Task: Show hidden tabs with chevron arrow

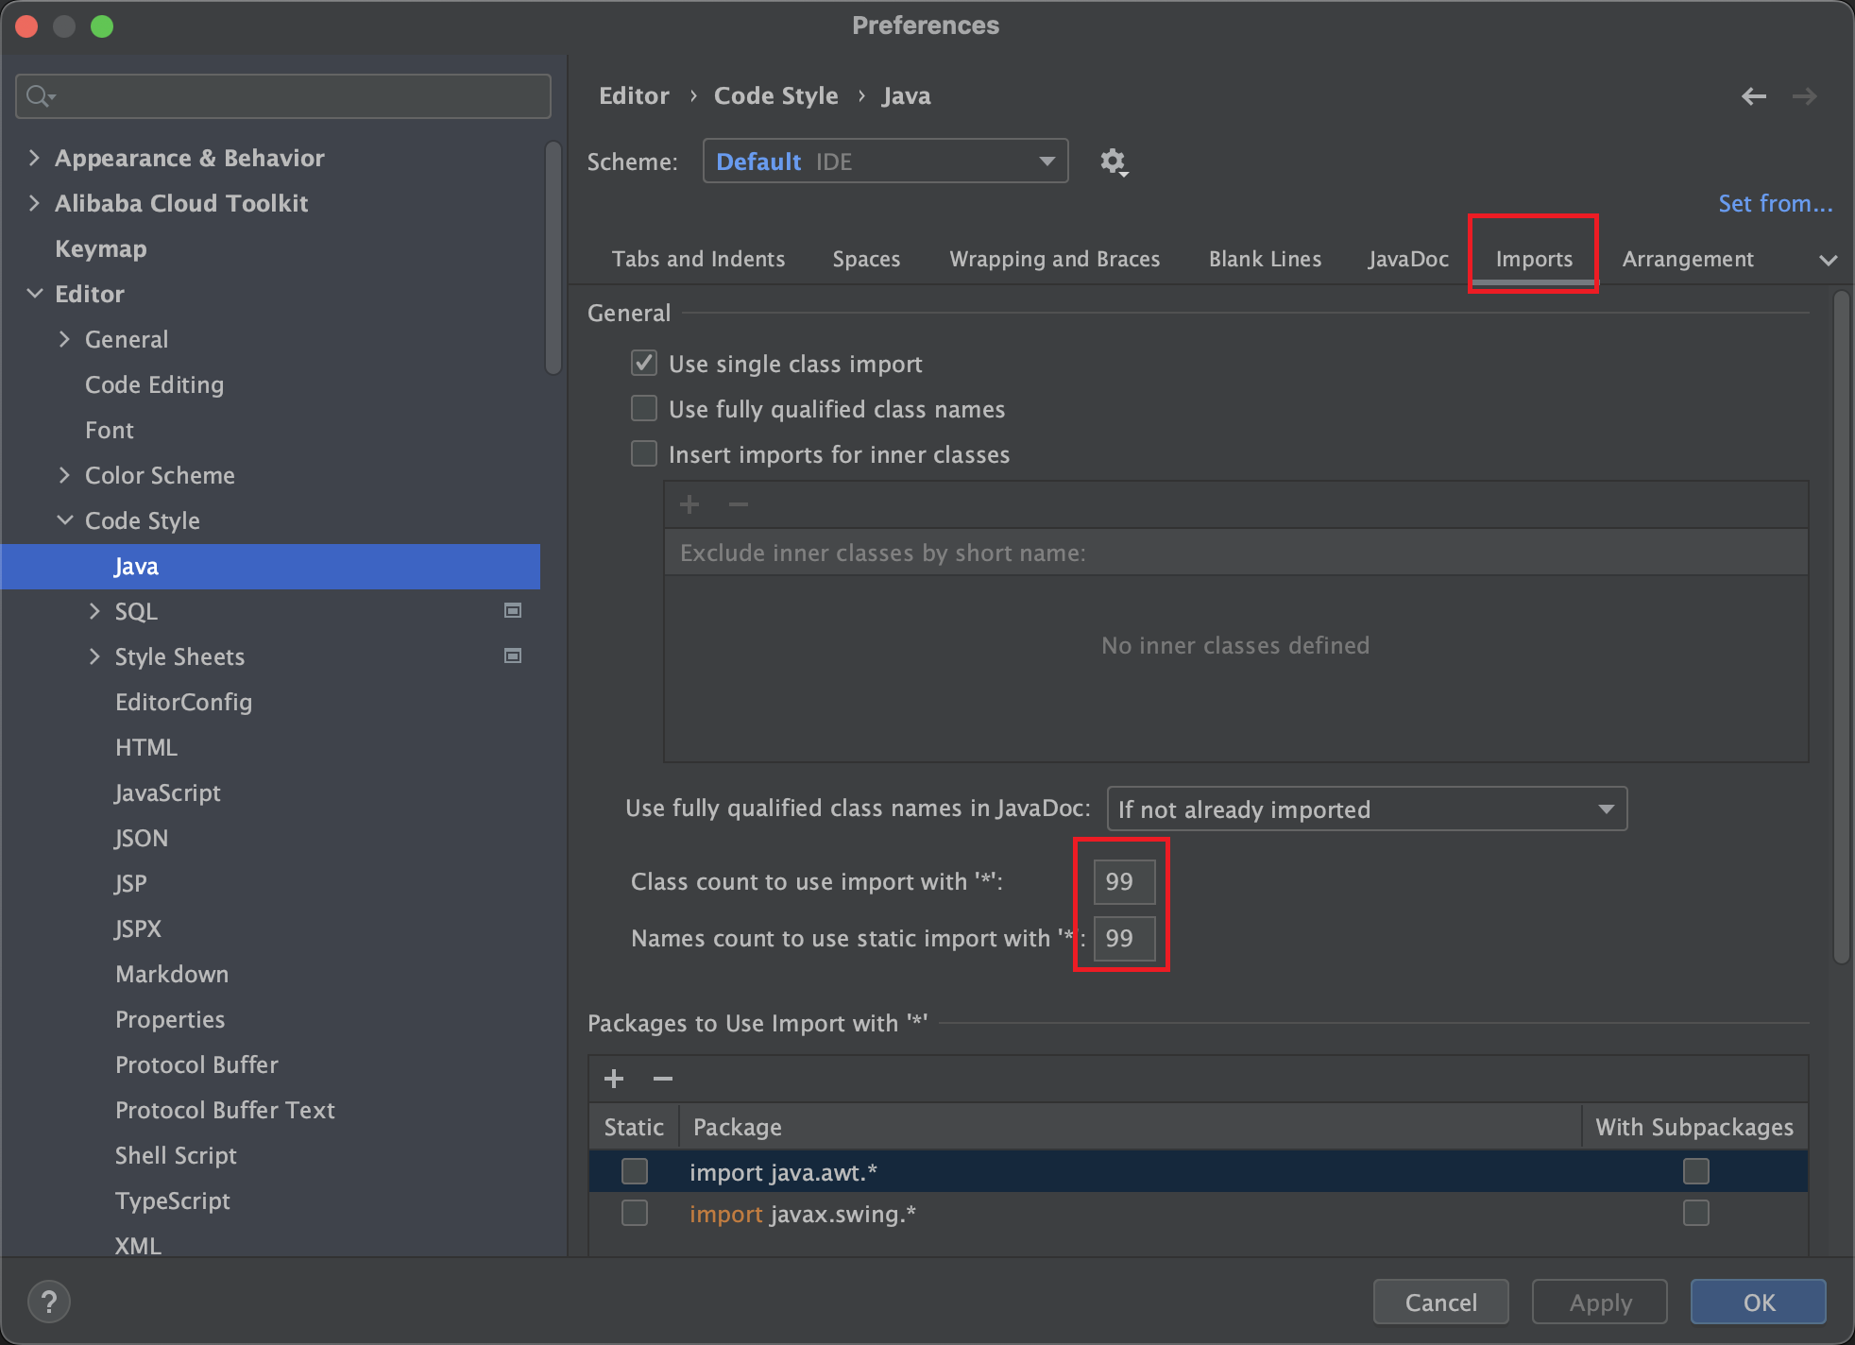Action: click(1828, 260)
